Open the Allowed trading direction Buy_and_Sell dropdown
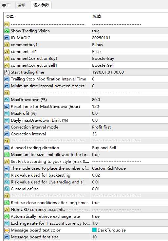The height and width of the screenshot is (241, 168). [x=129, y=148]
